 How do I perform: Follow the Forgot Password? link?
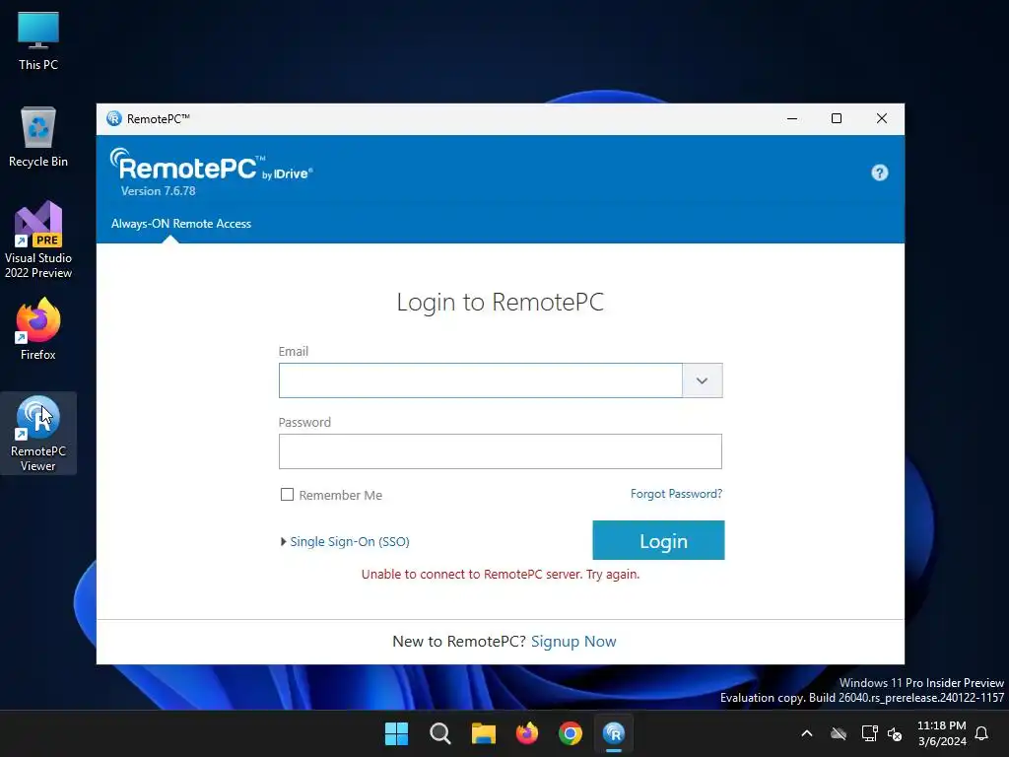[x=676, y=494]
